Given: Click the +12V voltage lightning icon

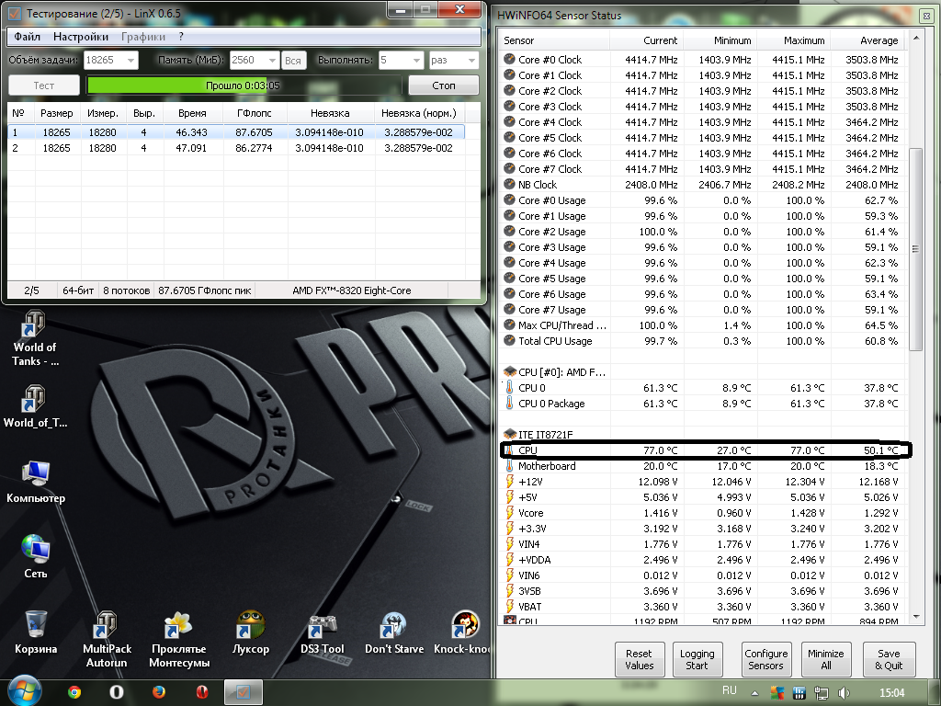Looking at the screenshot, I should 509,481.
